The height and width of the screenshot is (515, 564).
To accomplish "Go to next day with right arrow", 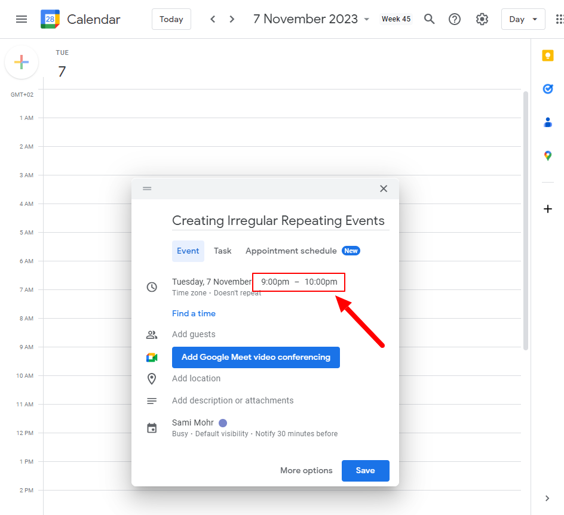I will (232, 19).
